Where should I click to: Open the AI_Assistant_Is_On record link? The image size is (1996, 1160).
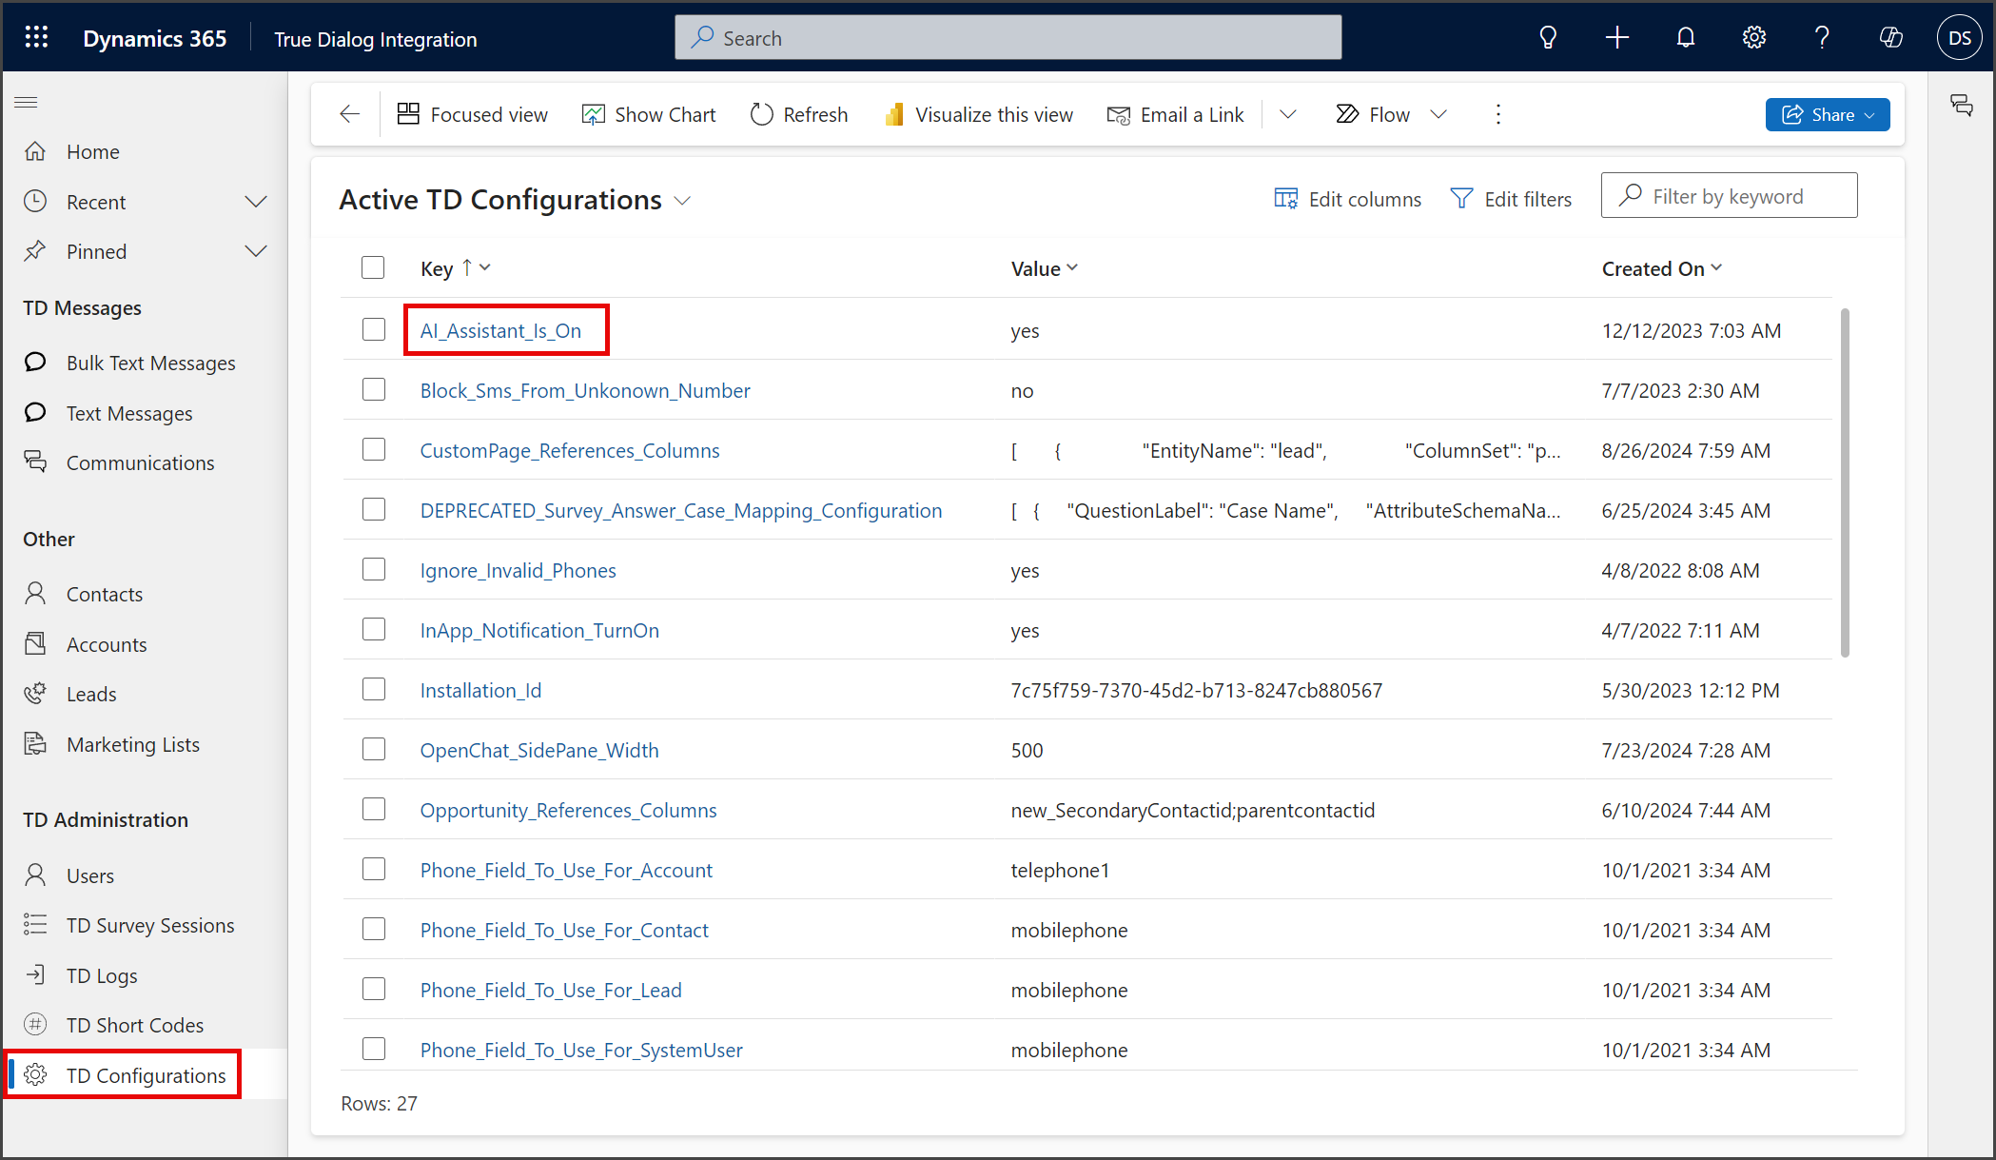tap(500, 330)
